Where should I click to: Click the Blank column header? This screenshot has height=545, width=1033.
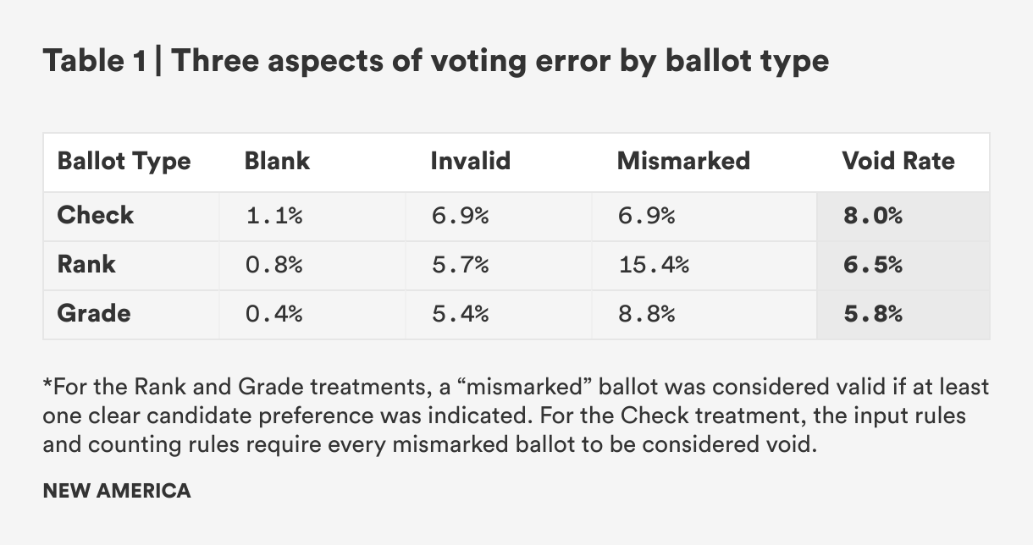pos(277,161)
